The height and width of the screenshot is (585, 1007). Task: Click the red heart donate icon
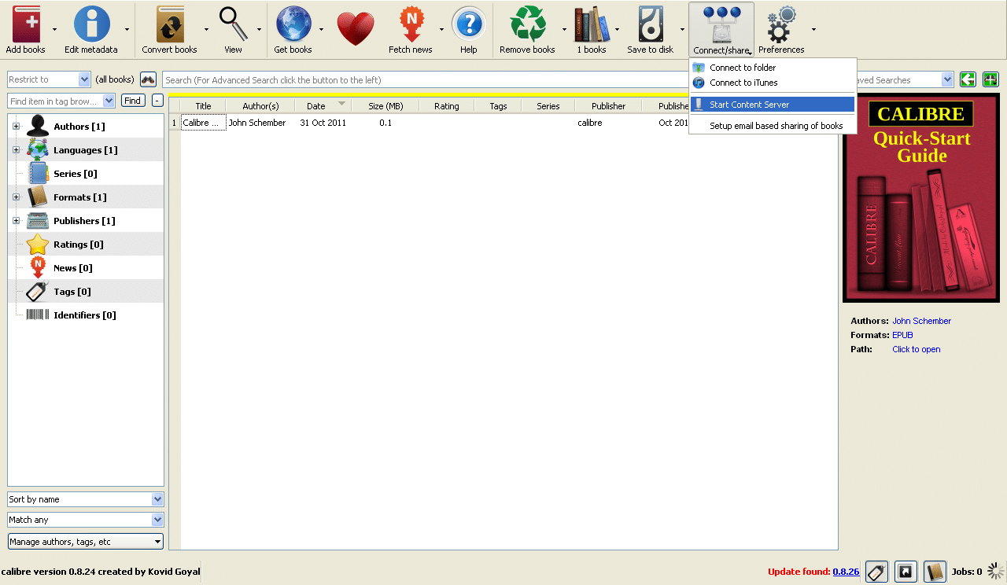[355, 28]
